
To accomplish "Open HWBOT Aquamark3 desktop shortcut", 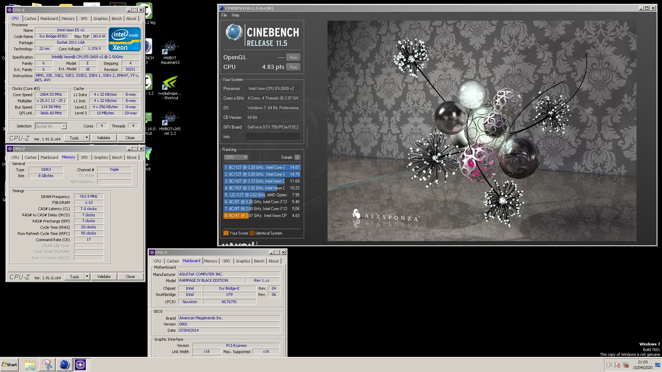I will (170, 52).
